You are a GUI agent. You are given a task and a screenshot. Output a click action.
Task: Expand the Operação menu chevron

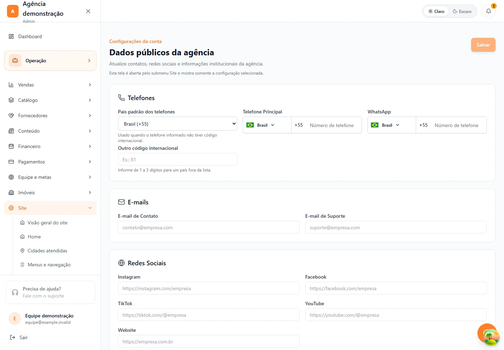coord(89,61)
